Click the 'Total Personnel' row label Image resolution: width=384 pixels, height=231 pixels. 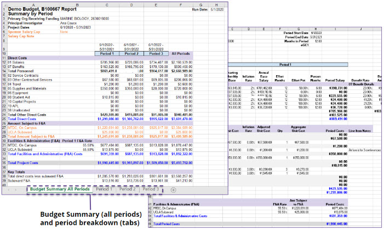click(x=21, y=71)
